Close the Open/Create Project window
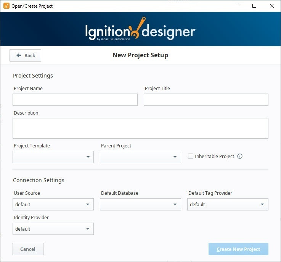Image resolution: width=281 pixels, height=262 pixels. (272, 6)
